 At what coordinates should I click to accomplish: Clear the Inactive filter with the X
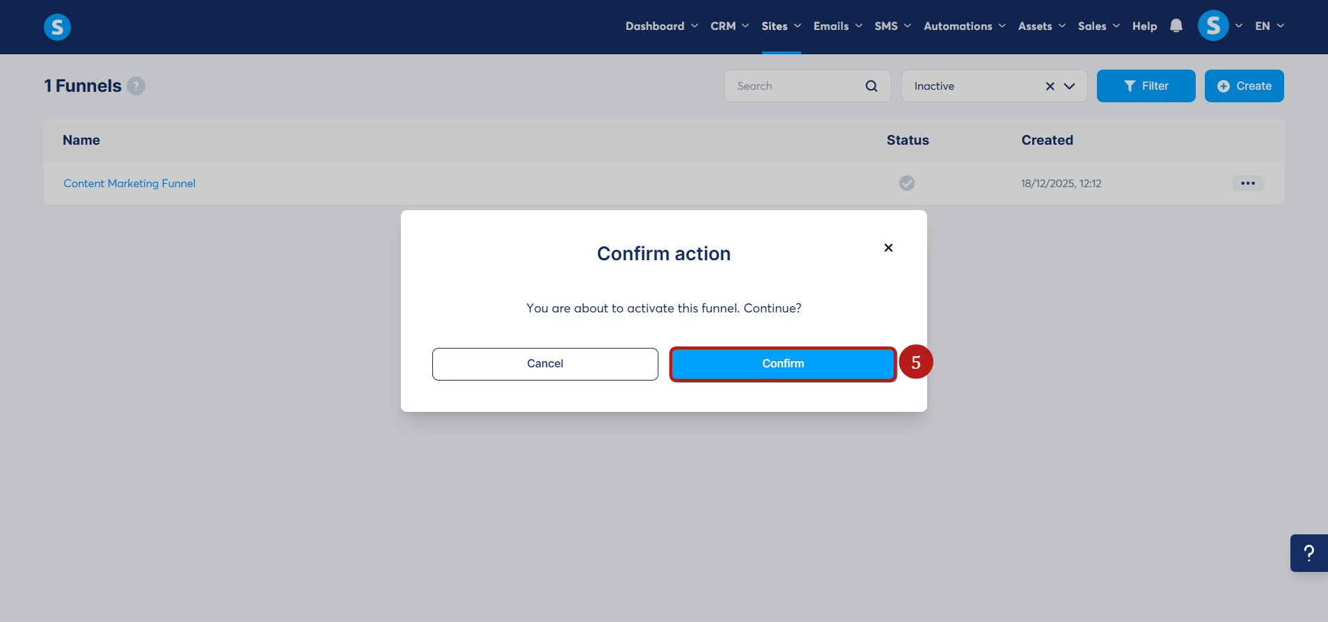[x=1050, y=86]
